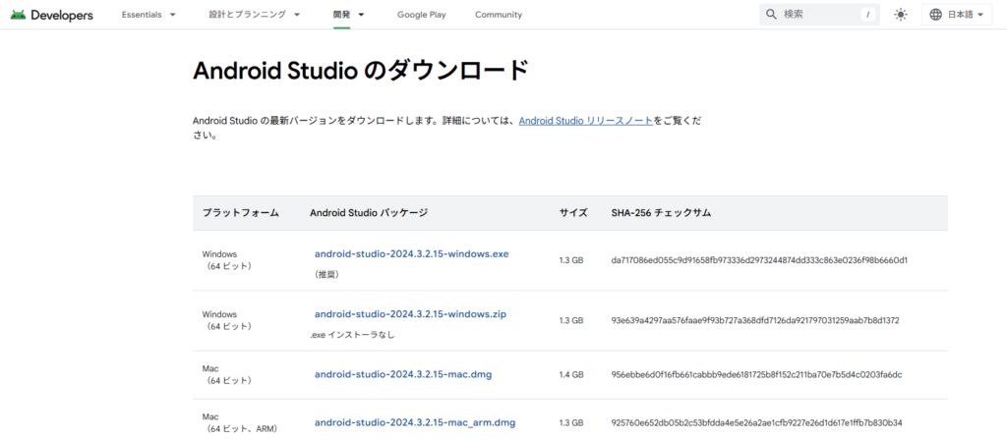Click the search magnifier icon
Image resolution: width=1007 pixels, height=439 pixels.
pyautogui.click(x=771, y=14)
